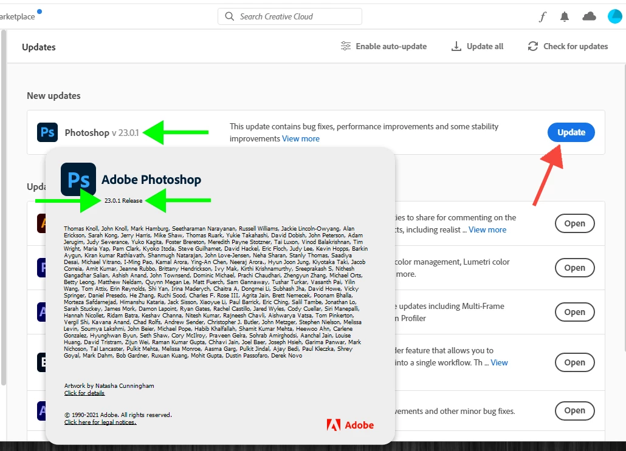The image size is (626, 451).
Task: Click the 'Updates' page heading
Action: (x=39, y=47)
